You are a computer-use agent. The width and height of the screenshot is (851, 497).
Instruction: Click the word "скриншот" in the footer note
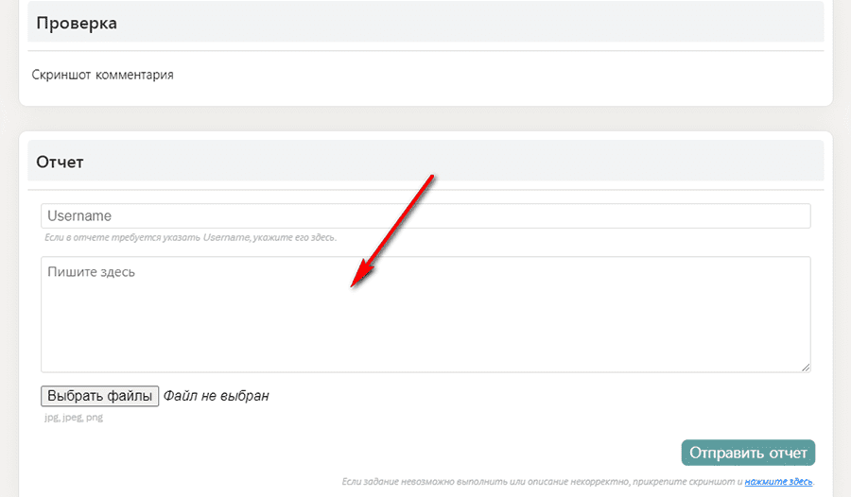pyautogui.click(x=721, y=482)
